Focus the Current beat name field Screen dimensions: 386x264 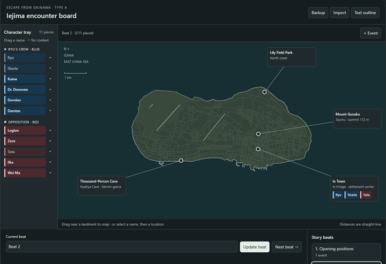(122, 246)
